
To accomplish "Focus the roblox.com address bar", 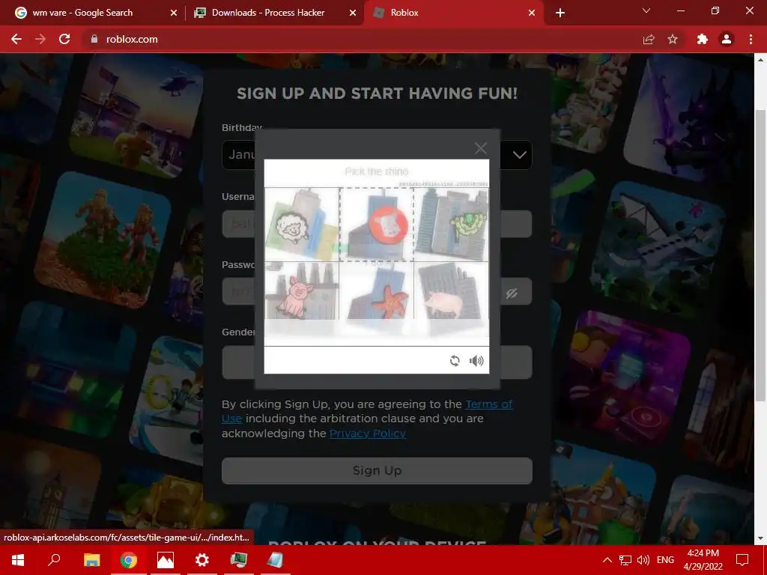I will (x=362, y=39).
